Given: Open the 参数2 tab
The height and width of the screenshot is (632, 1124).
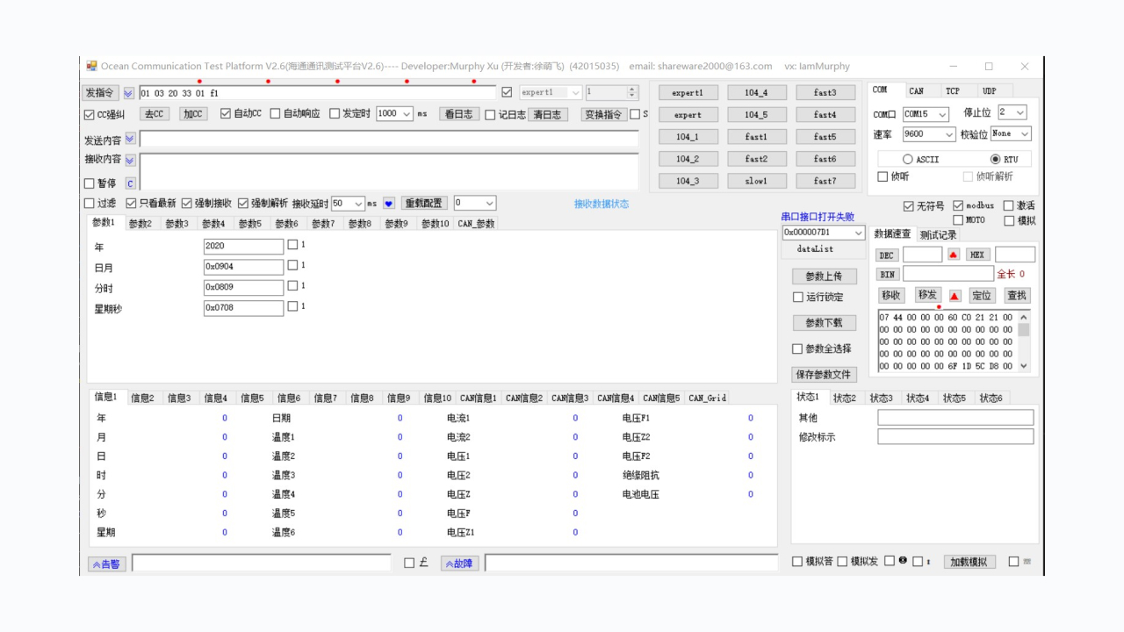Looking at the screenshot, I should 140,224.
